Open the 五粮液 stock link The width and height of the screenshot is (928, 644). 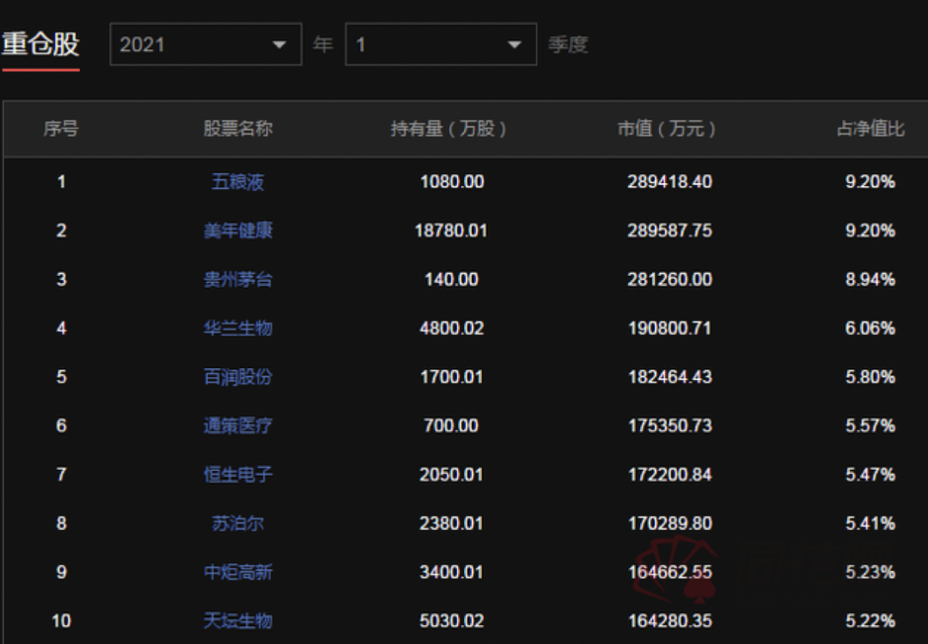tap(238, 182)
